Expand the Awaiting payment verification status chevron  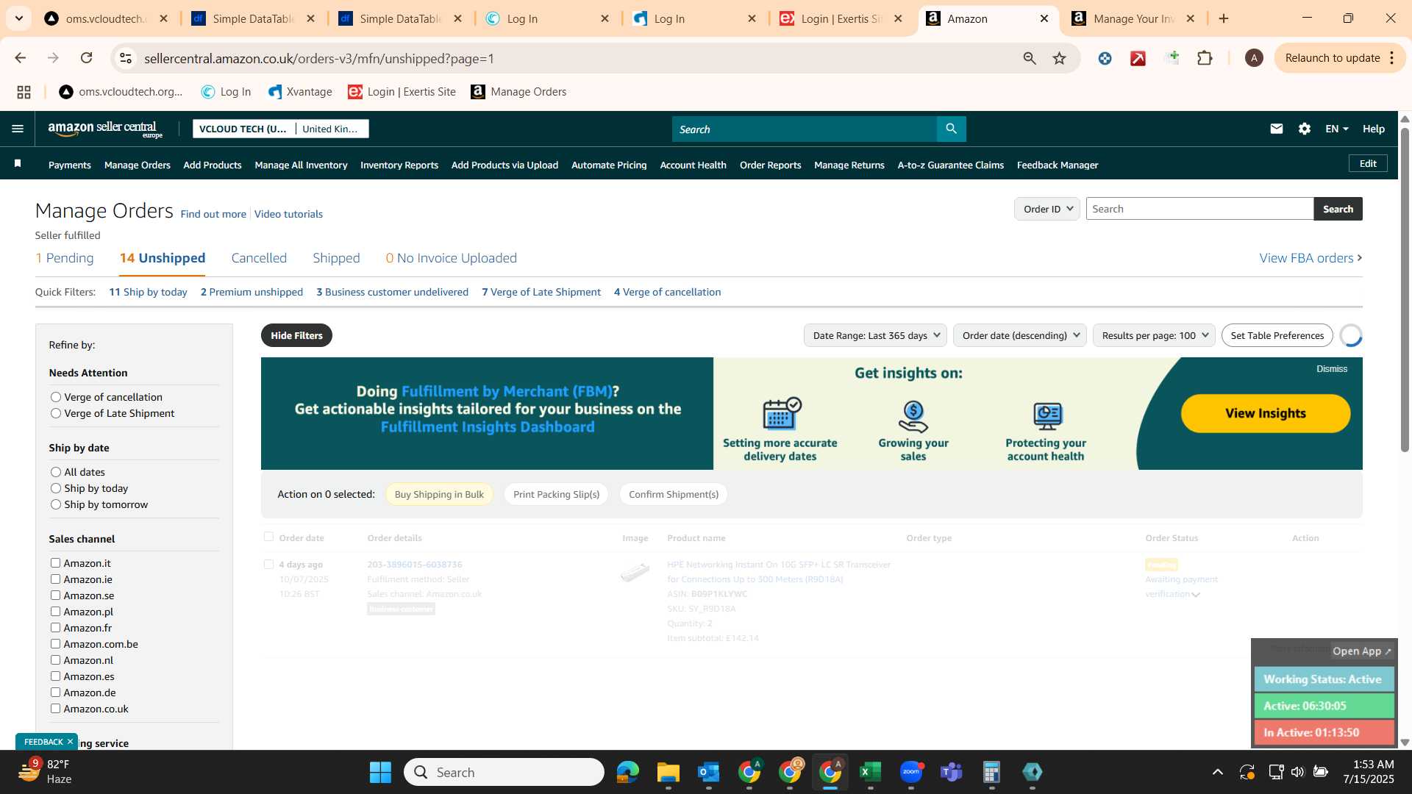coord(1196,595)
